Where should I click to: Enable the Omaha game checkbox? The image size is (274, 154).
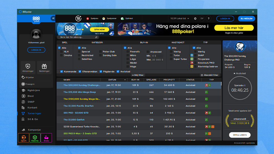62,55
